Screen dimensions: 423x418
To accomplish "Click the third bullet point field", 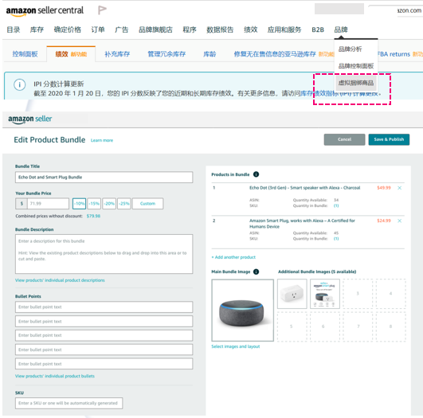I will (104, 335).
